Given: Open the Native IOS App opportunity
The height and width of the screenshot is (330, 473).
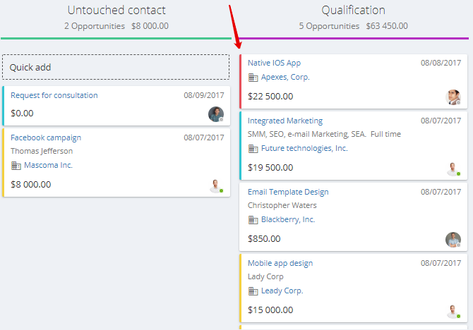Looking at the screenshot, I should point(274,63).
